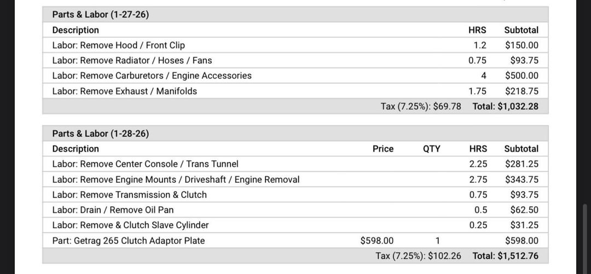The image size is (591, 274).
Task: Select the "Remove Center Console / Trans Tunnel" line
Action: pos(145,164)
